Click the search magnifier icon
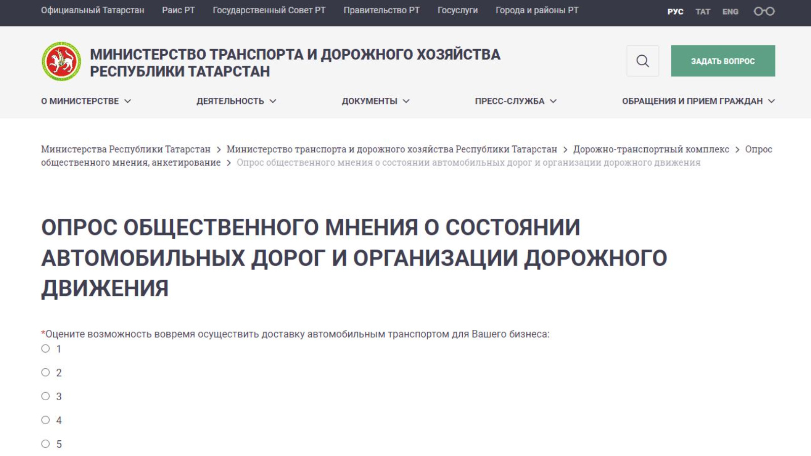Image resolution: width=811 pixels, height=456 pixels. coord(642,61)
